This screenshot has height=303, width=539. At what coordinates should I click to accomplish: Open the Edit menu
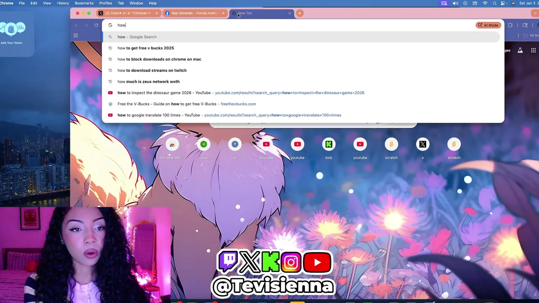coord(34,3)
